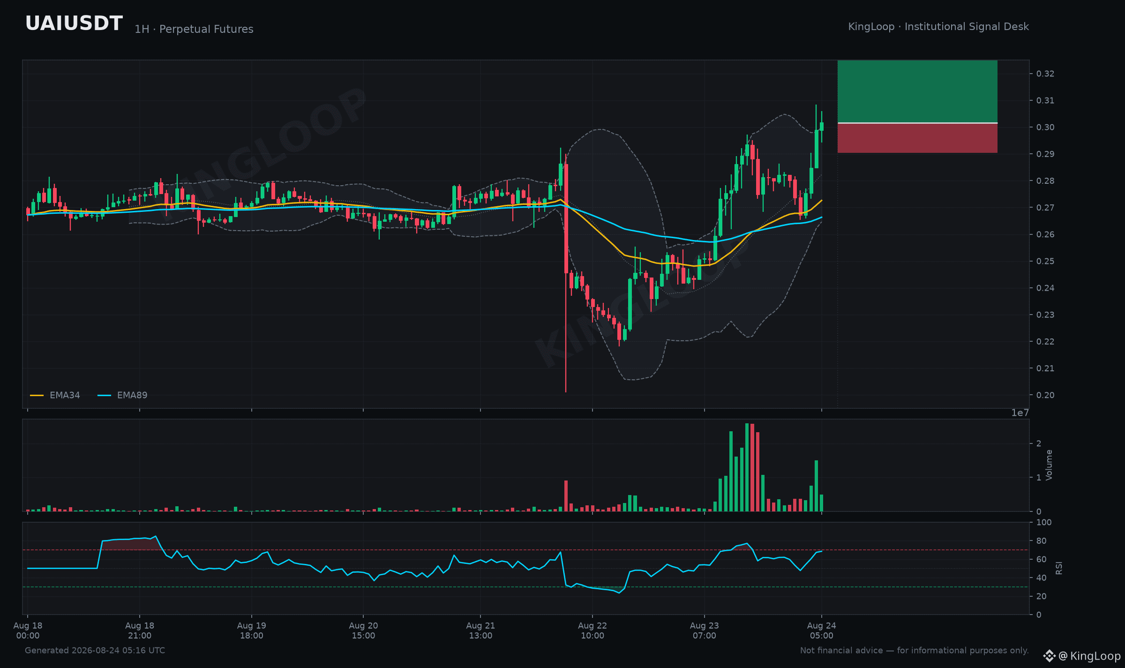Click the 1 tick on the Volume axis

point(1039,478)
